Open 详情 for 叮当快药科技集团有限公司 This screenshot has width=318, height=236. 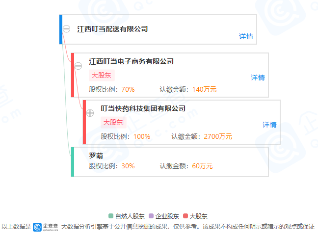[x=269, y=125]
